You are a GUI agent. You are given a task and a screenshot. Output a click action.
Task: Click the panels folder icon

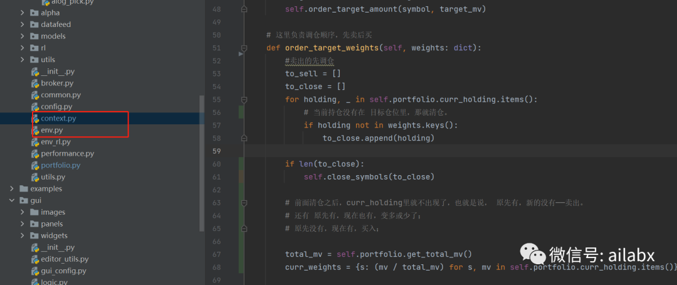[34, 223]
